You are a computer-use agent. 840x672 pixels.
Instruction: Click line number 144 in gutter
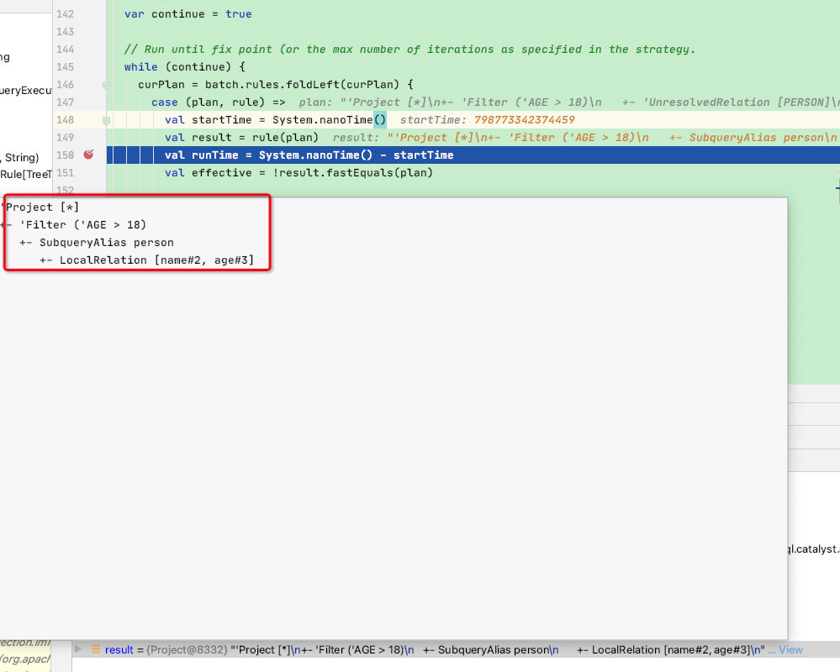pos(65,50)
